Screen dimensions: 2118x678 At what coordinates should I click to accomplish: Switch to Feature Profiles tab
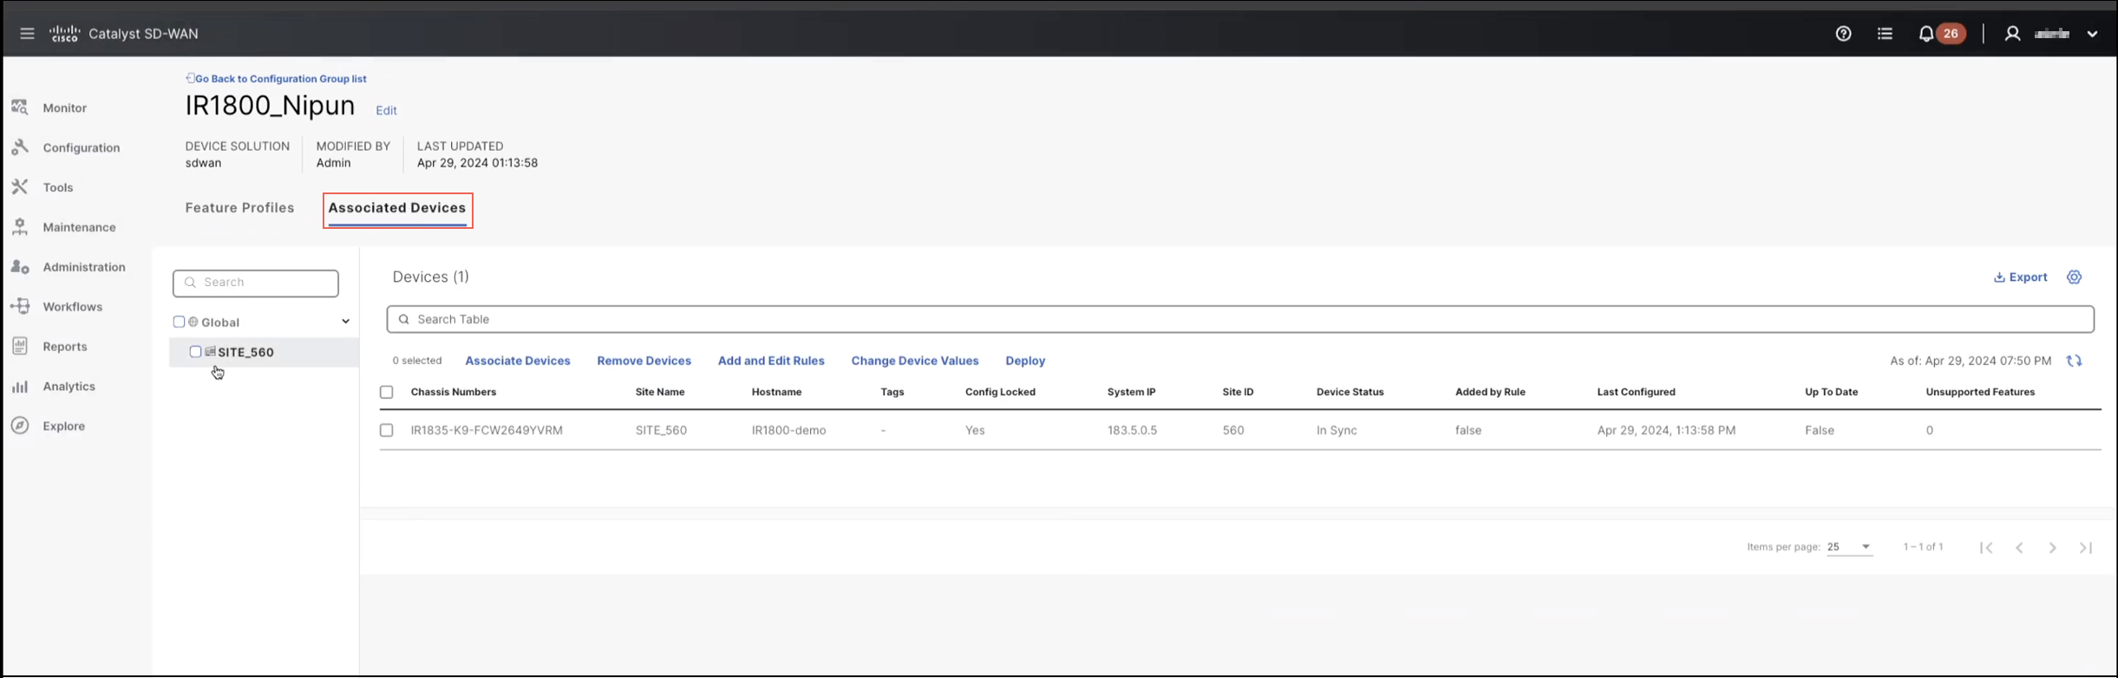[239, 208]
